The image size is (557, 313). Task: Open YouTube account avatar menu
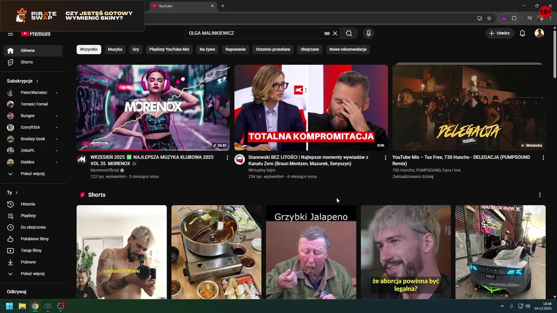click(539, 33)
